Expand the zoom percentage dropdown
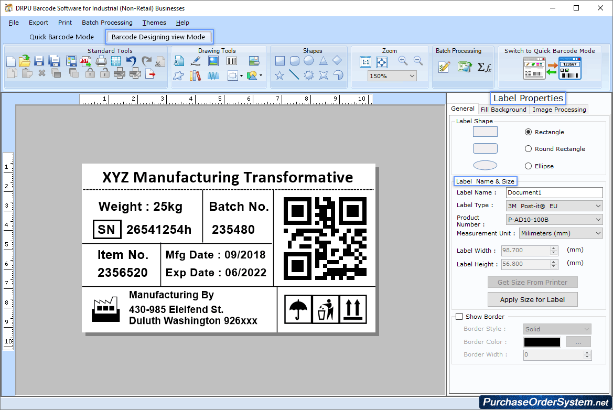This screenshot has height=410, width=613. (x=412, y=76)
